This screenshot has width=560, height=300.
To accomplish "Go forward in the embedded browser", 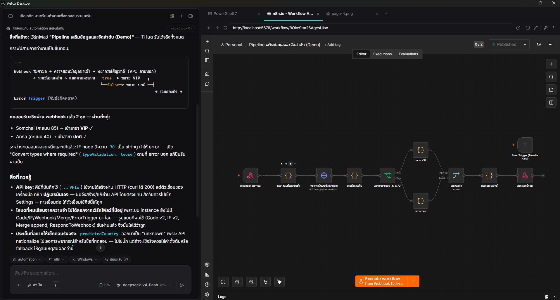I will [x=217, y=28].
